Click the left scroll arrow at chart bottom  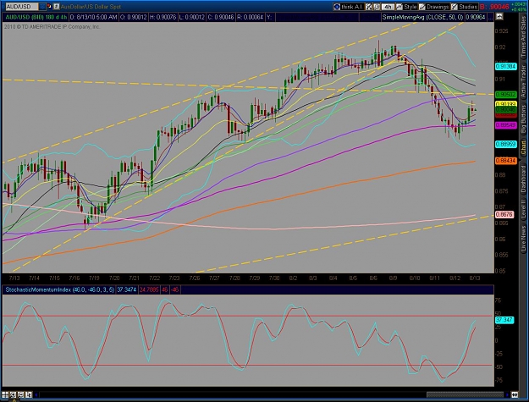(x=36, y=394)
